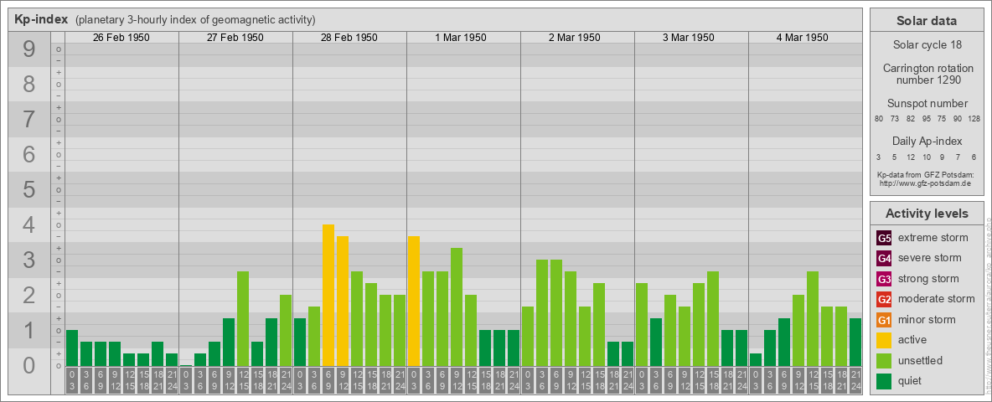This screenshot has width=992, height=402.
Task: Click sunspot number value 95
Action: click(926, 119)
